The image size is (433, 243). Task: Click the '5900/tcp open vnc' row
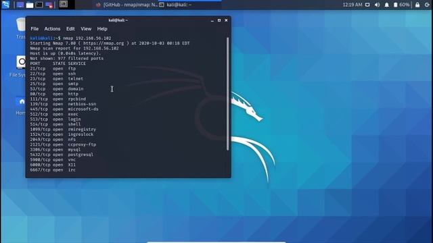pyautogui.click(x=53, y=160)
